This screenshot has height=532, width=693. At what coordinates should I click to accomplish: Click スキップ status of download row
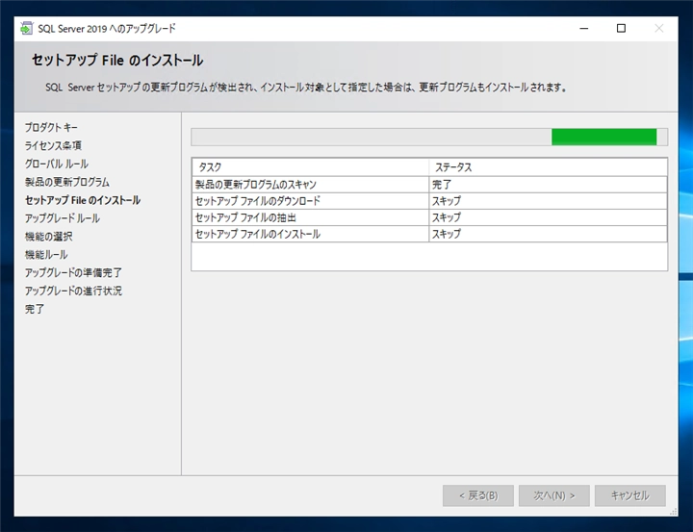tap(447, 201)
